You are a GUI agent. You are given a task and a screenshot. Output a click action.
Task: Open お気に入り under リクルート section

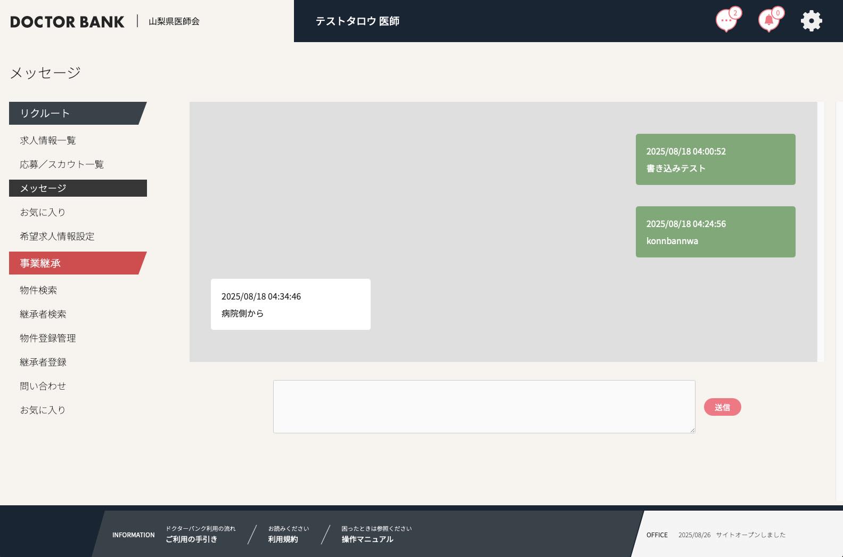tap(43, 212)
